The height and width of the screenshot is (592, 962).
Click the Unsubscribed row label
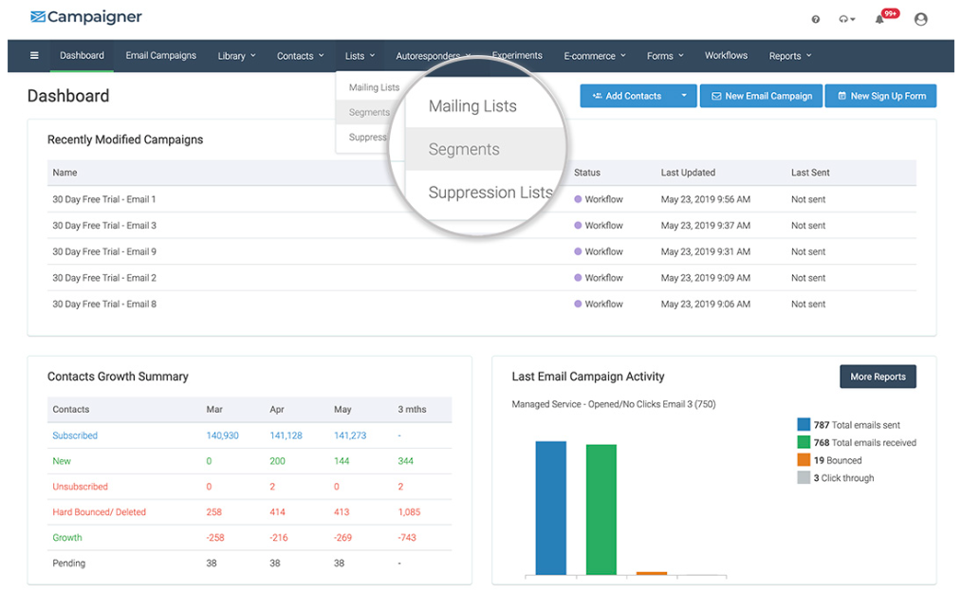(80, 487)
